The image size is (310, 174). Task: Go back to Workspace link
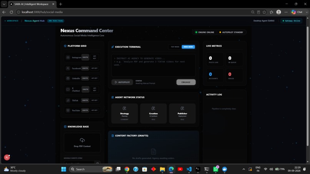12,21
